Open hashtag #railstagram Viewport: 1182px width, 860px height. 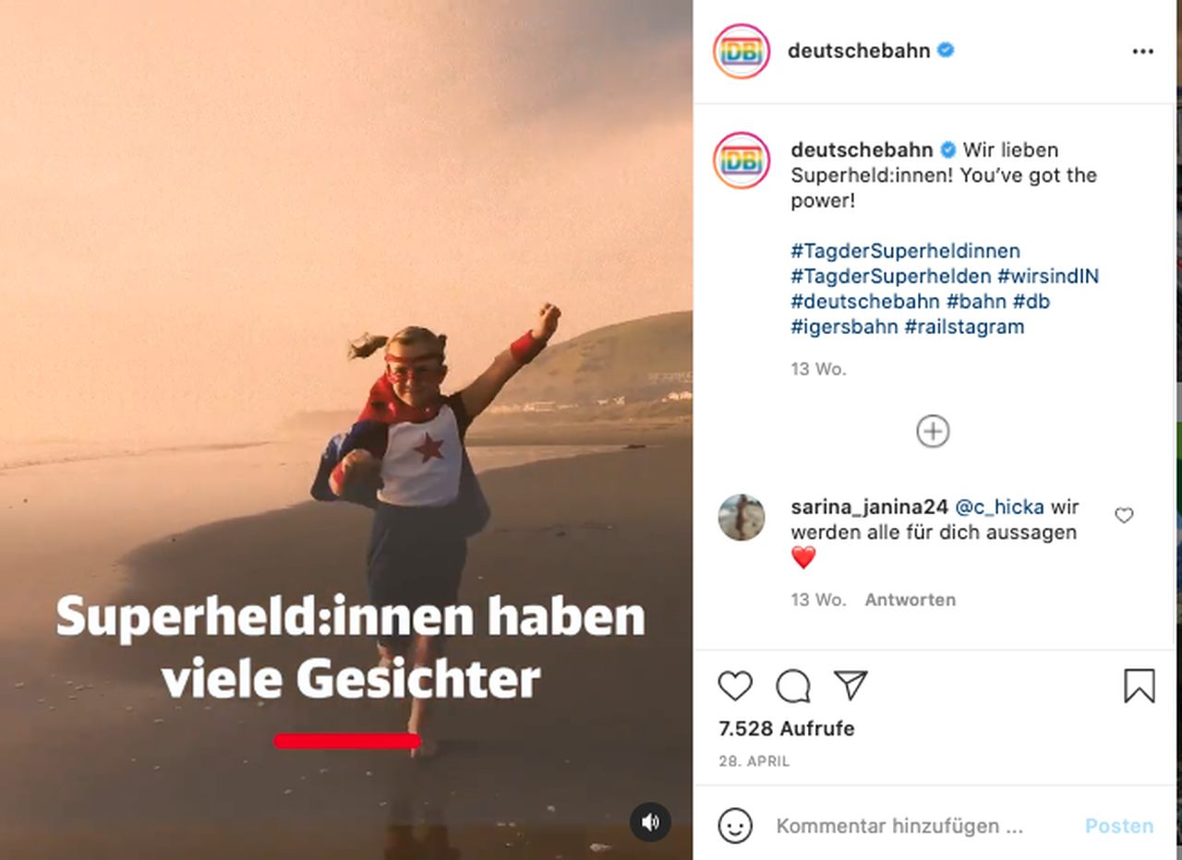point(964,327)
